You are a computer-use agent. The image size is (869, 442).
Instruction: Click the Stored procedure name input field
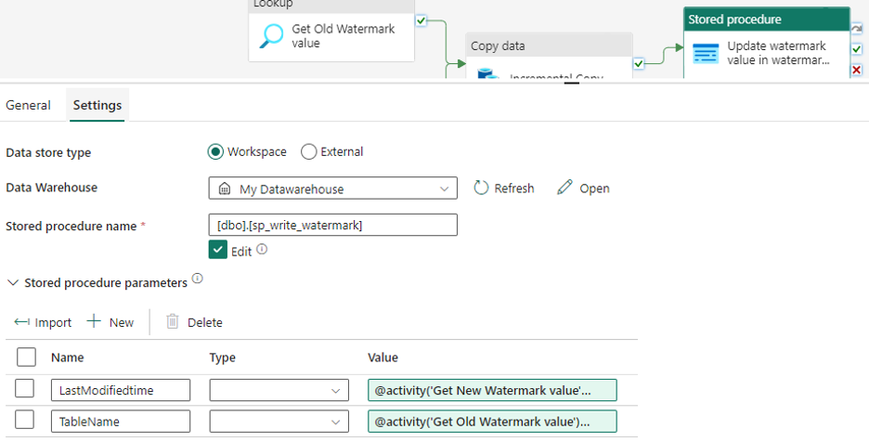tap(333, 225)
